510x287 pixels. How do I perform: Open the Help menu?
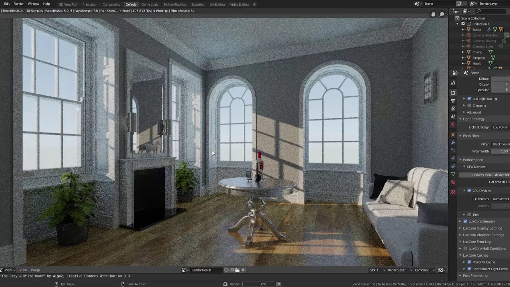47,4
